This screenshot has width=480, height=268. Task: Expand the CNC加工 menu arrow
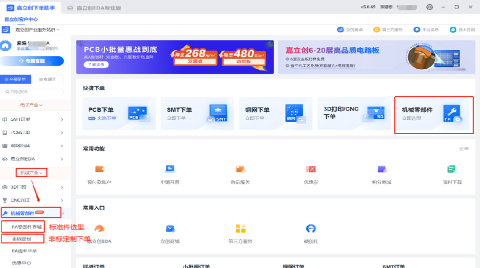[62, 200]
